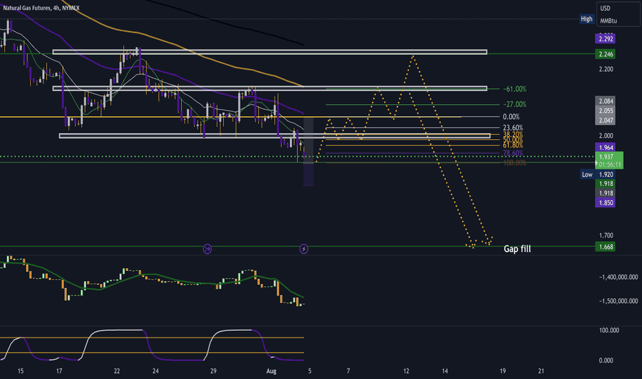Click the 100.000 oscillator axis value
Image resolution: width=642 pixels, height=379 pixels.
(x=609, y=330)
